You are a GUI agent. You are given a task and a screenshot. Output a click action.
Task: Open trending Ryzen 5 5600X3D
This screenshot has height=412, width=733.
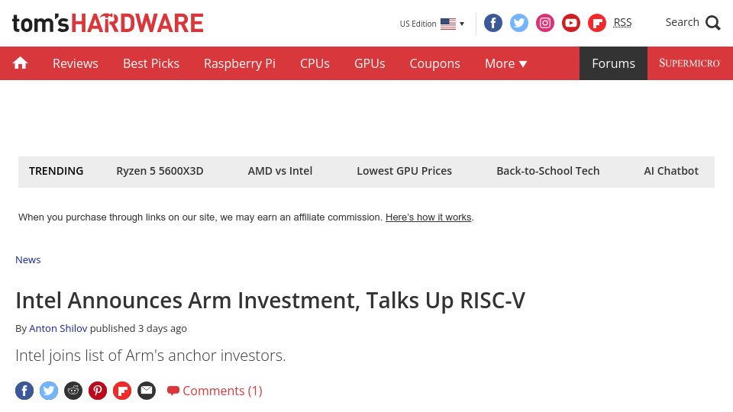(x=160, y=171)
